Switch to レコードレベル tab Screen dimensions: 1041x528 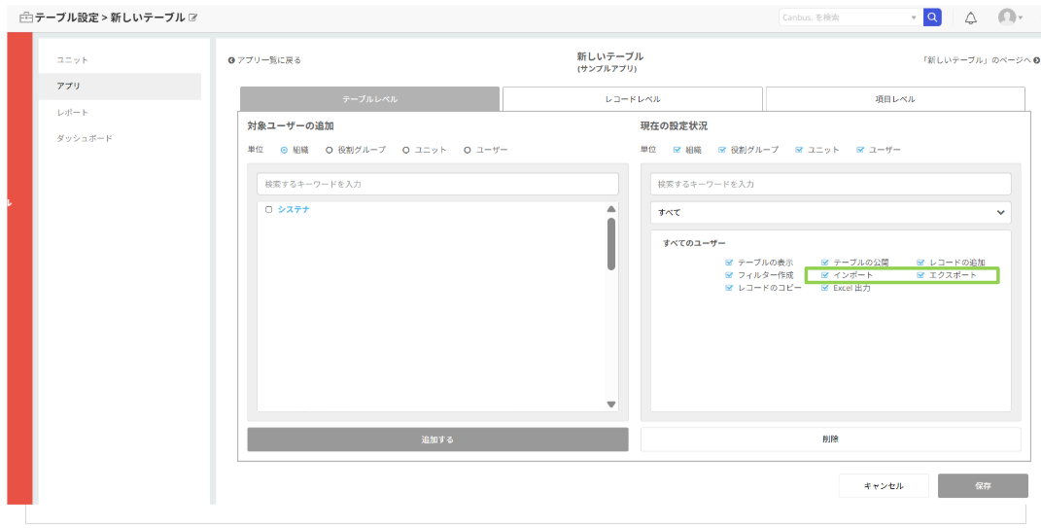tap(632, 99)
